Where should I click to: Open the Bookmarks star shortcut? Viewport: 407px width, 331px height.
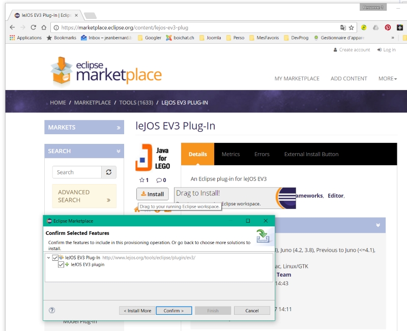tap(62, 38)
